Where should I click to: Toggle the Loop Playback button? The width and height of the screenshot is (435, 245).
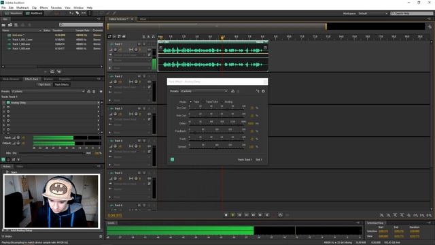[281, 215]
